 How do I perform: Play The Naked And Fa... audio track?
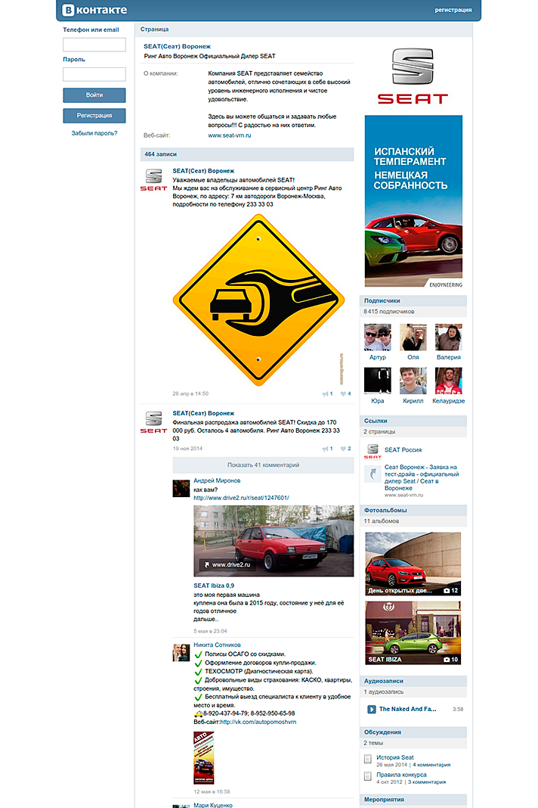pos(371,709)
